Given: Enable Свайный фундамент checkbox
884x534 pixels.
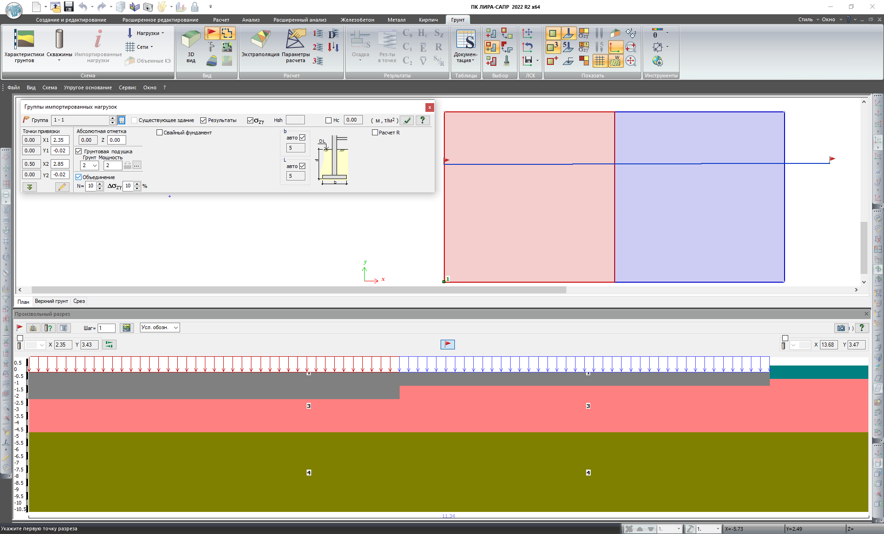Looking at the screenshot, I should pos(160,133).
